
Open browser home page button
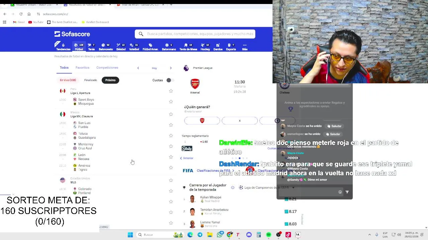pyautogui.click(x=29, y=14)
